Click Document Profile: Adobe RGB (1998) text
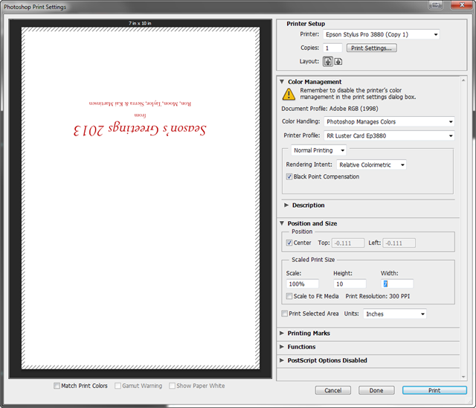The image size is (476, 408). (329, 109)
